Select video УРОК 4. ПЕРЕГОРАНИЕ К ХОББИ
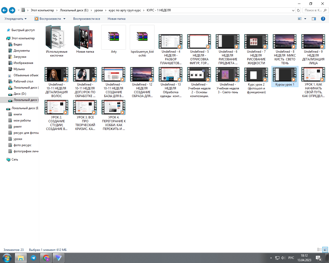 coord(114,115)
